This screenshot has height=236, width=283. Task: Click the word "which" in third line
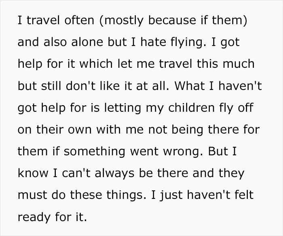coord(96,64)
